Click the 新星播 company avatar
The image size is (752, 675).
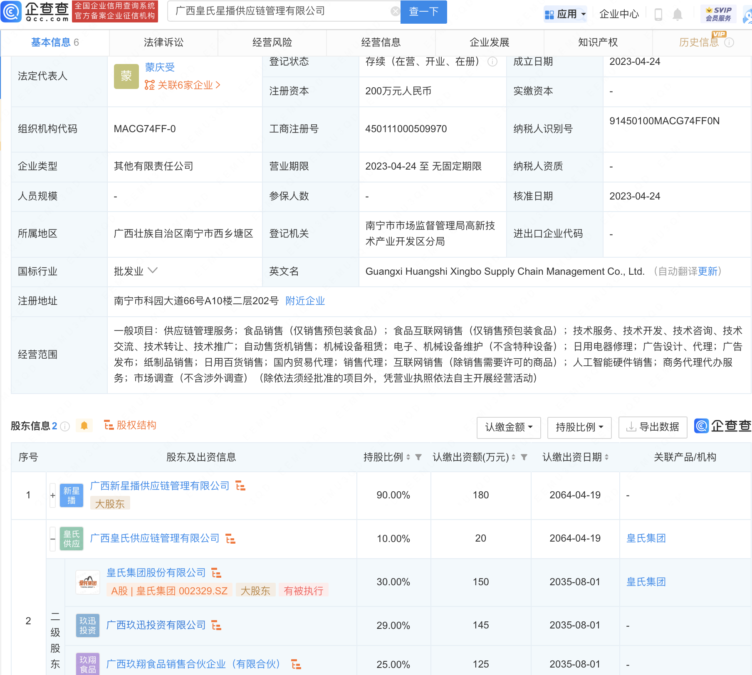72,495
